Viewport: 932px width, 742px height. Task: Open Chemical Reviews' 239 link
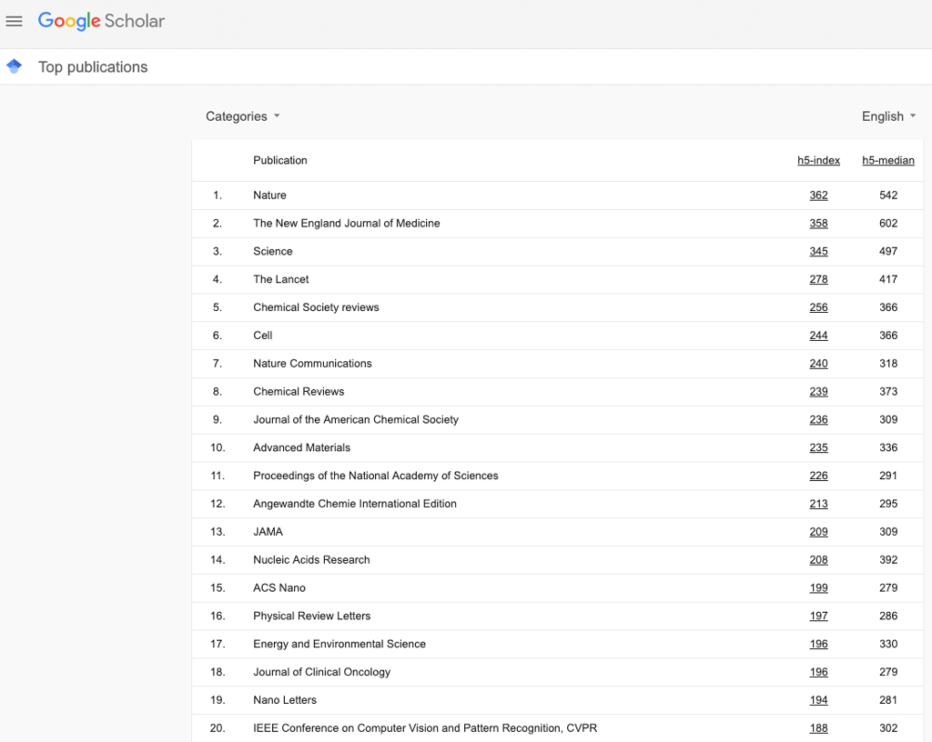pos(818,391)
